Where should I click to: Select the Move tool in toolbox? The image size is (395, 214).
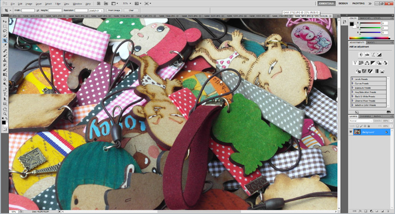point(5,21)
